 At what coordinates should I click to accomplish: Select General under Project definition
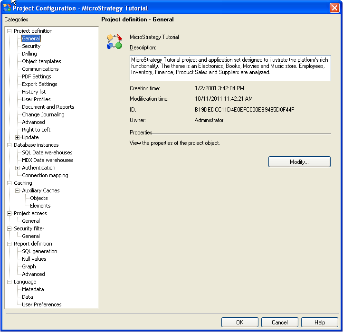click(x=31, y=38)
